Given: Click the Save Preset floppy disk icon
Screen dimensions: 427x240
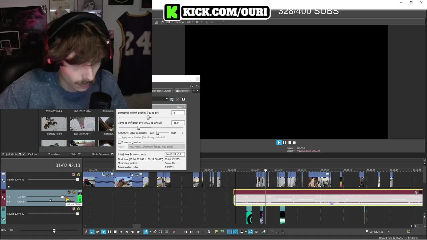Looking at the screenshot, I should tap(172, 99).
